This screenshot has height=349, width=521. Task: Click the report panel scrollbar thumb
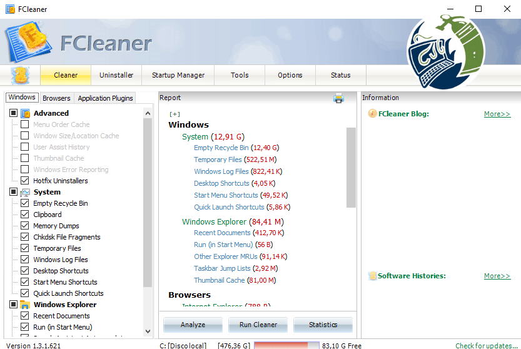tap(351, 168)
